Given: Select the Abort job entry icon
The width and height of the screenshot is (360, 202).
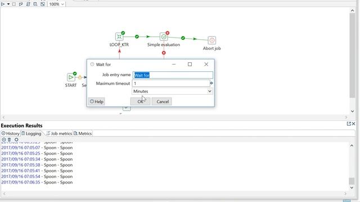Looking at the screenshot, I should pyautogui.click(x=211, y=40).
